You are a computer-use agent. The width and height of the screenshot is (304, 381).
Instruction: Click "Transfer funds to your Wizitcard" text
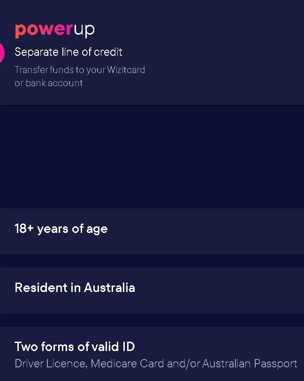(x=79, y=70)
